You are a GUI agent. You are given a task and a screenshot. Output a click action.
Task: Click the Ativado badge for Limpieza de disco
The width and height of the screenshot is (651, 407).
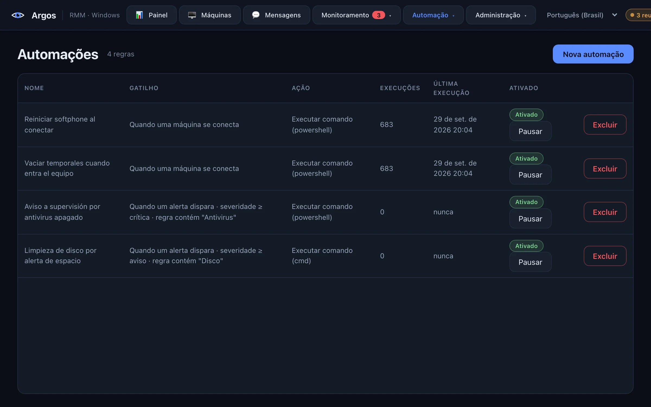[526, 246]
